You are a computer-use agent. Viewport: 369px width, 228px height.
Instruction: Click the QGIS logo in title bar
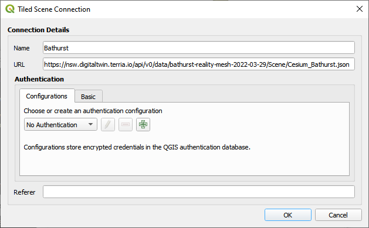[x=10, y=9]
